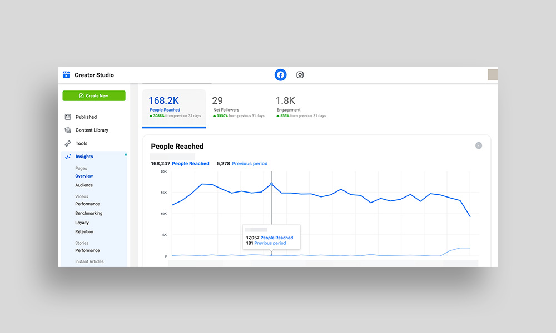Open Benchmarking under Videos
Viewport: 556px width, 333px height.
pyautogui.click(x=89, y=213)
